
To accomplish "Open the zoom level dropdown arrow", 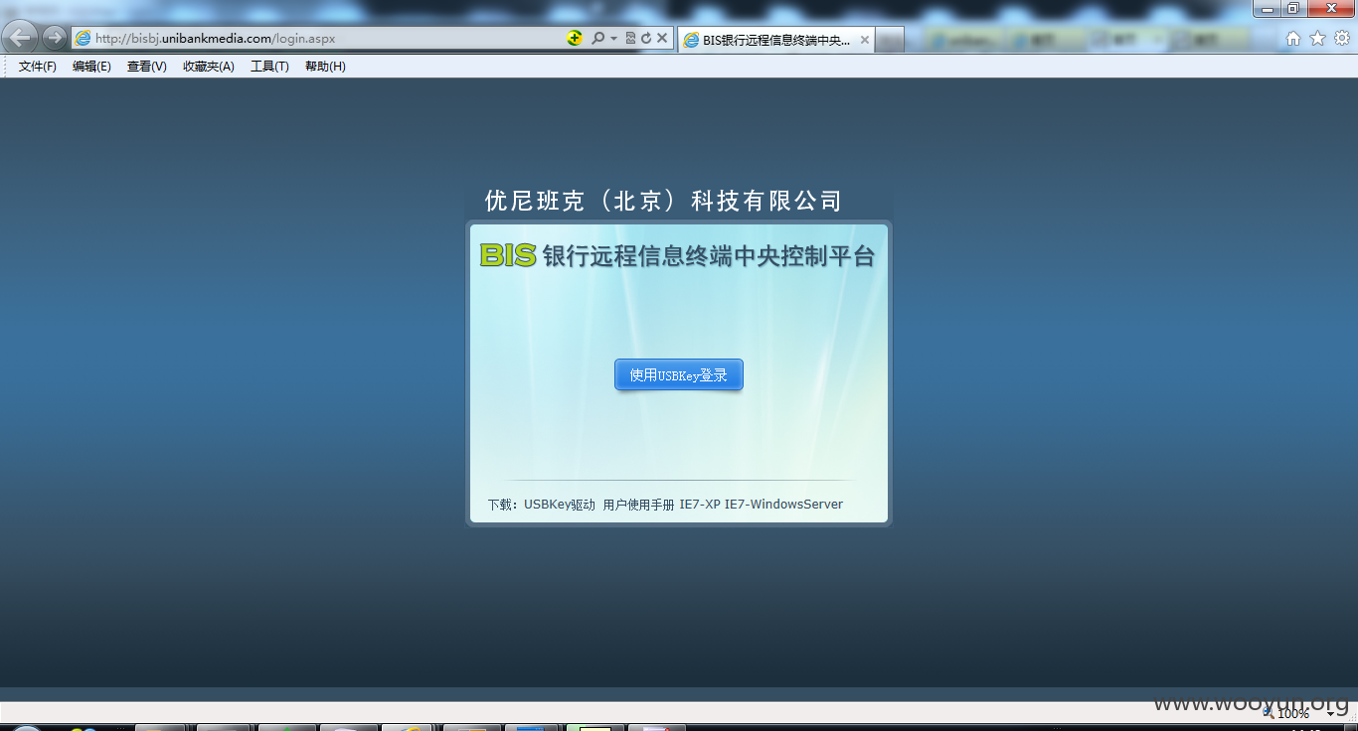I will point(1330,713).
